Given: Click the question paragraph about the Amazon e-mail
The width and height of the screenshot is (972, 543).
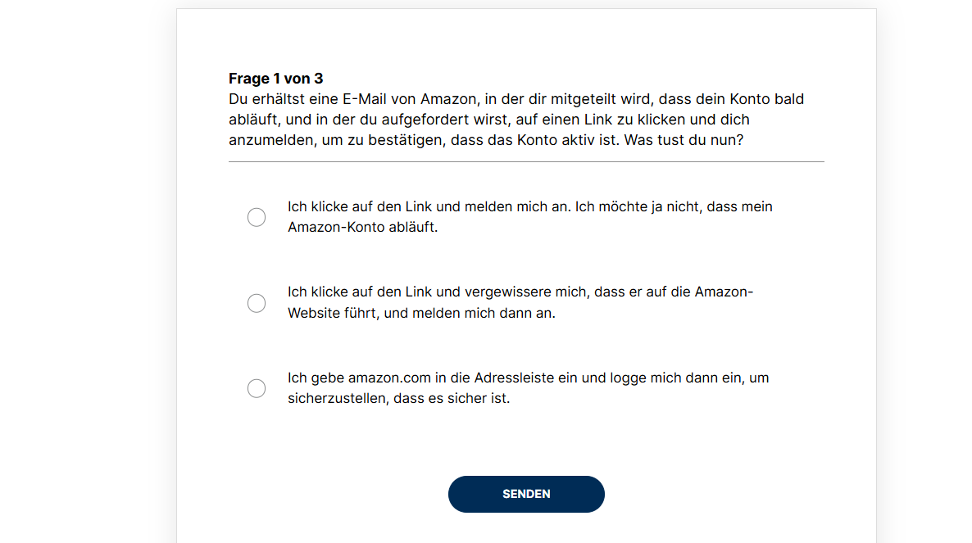Looking at the screenshot, I should point(516,120).
